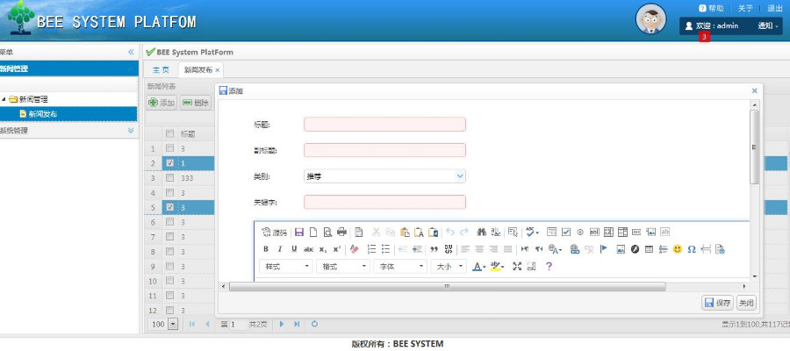Click the 删除 delete button in list toolbar
Viewport: 790px width, 351px height.
point(196,103)
